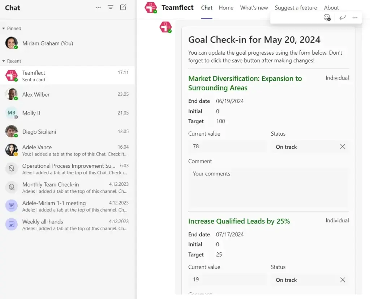This screenshot has width=370, height=299.
Task: Open Adele-Miriam 1-1 meeting chat
Action: 67,206
